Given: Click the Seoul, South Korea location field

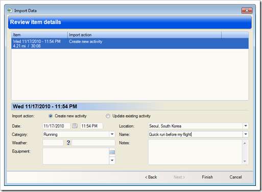Looking at the screenshot, I should pos(196,126).
